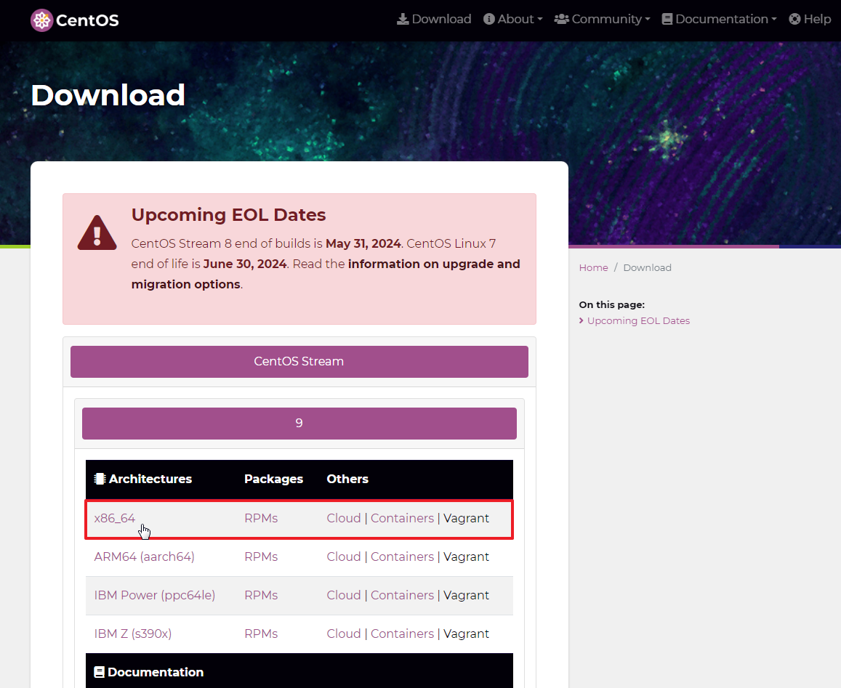Open information on upgrade and migration options
Image resolution: width=841 pixels, height=688 pixels.
[326, 274]
